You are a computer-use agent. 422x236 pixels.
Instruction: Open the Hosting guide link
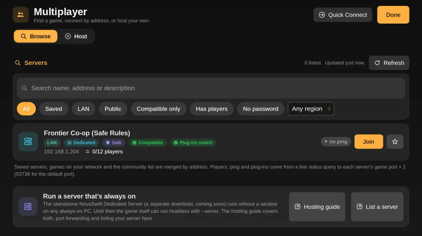click(317, 207)
